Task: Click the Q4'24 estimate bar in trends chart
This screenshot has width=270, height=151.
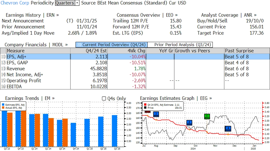Action: (73, 135)
